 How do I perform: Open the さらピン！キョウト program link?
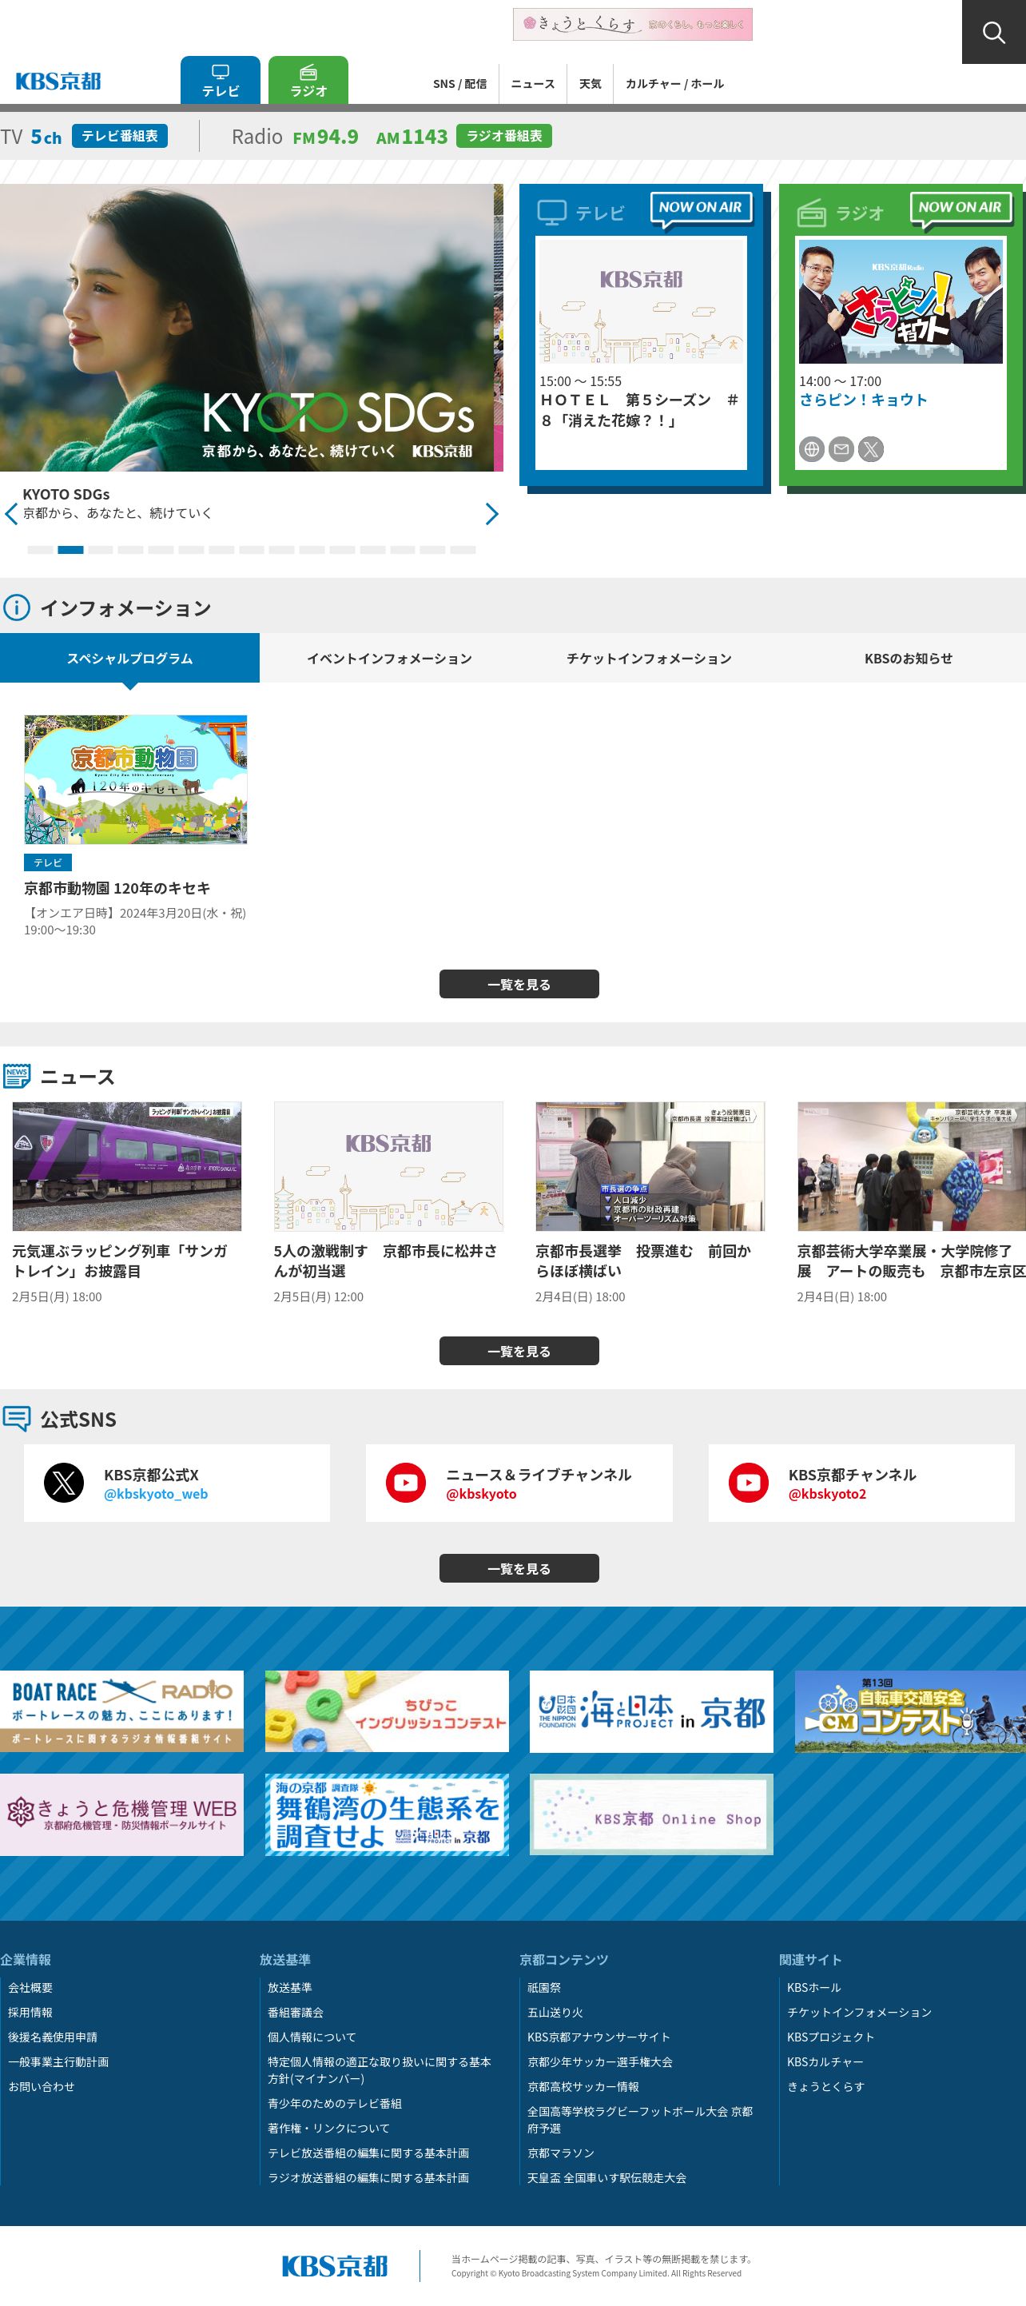[x=863, y=400]
